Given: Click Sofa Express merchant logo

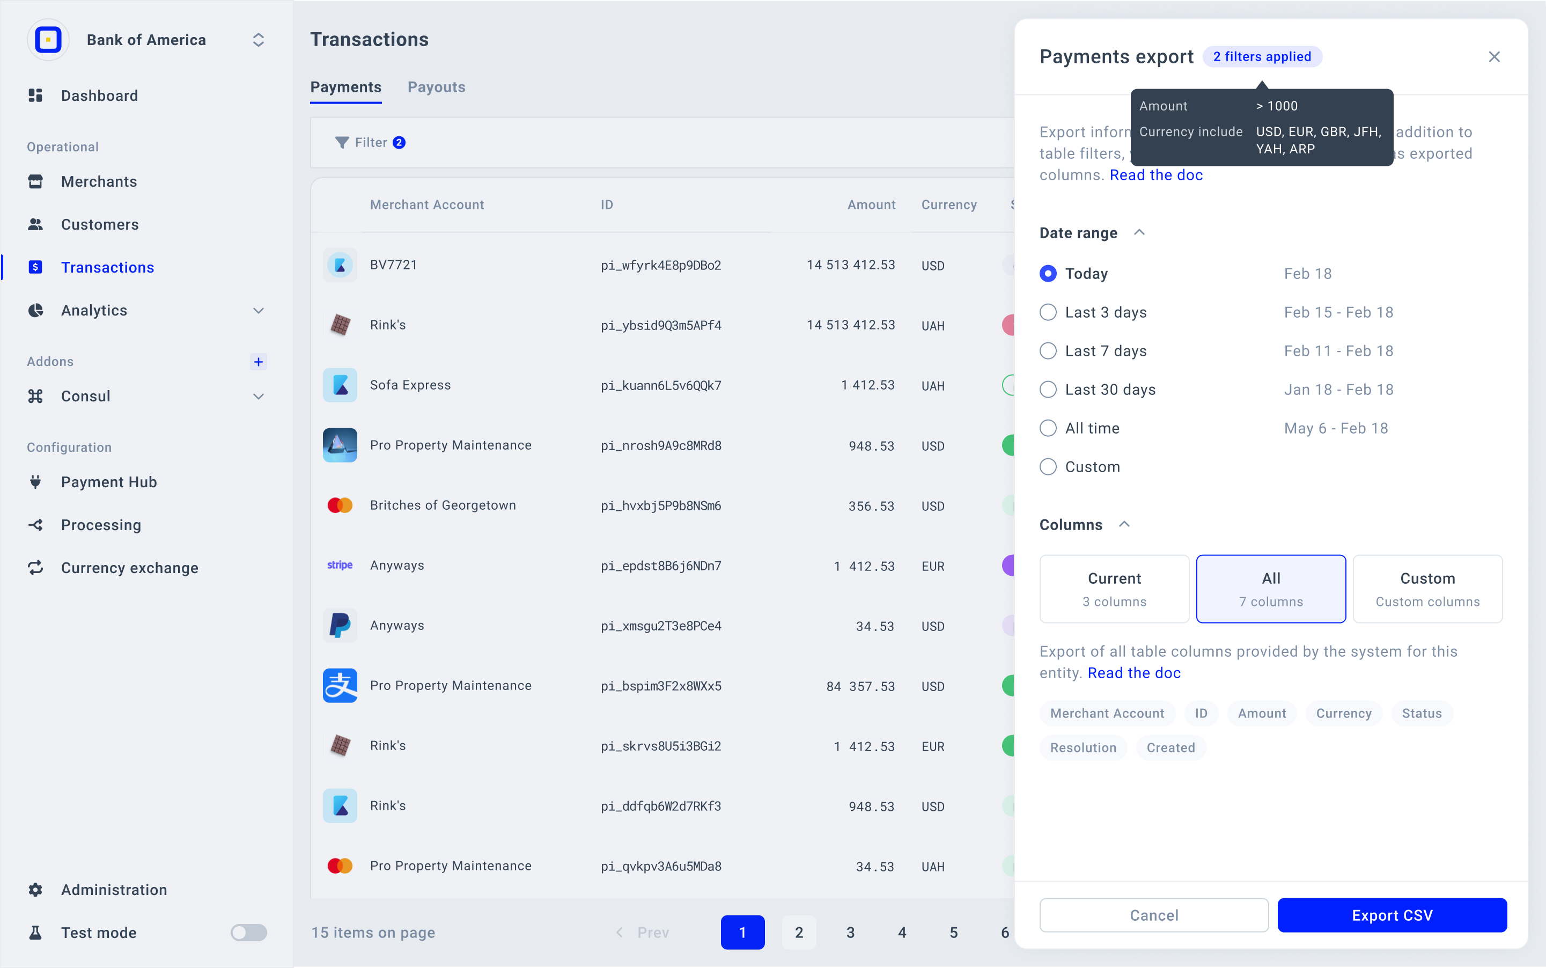Looking at the screenshot, I should click(x=340, y=385).
